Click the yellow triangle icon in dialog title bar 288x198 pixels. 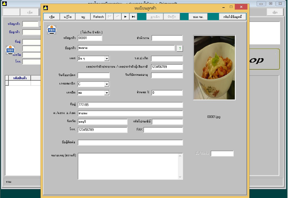tap(46, 8)
